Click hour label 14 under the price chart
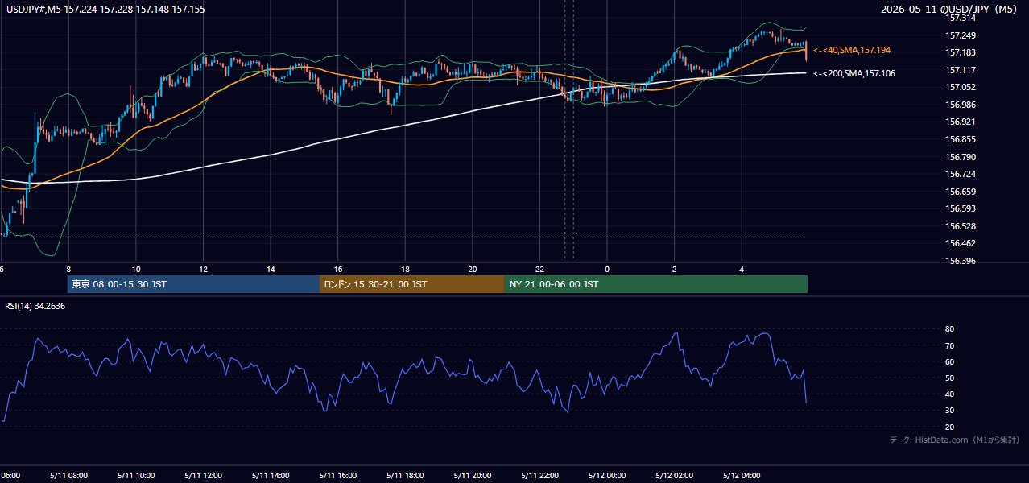 tap(271, 269)
